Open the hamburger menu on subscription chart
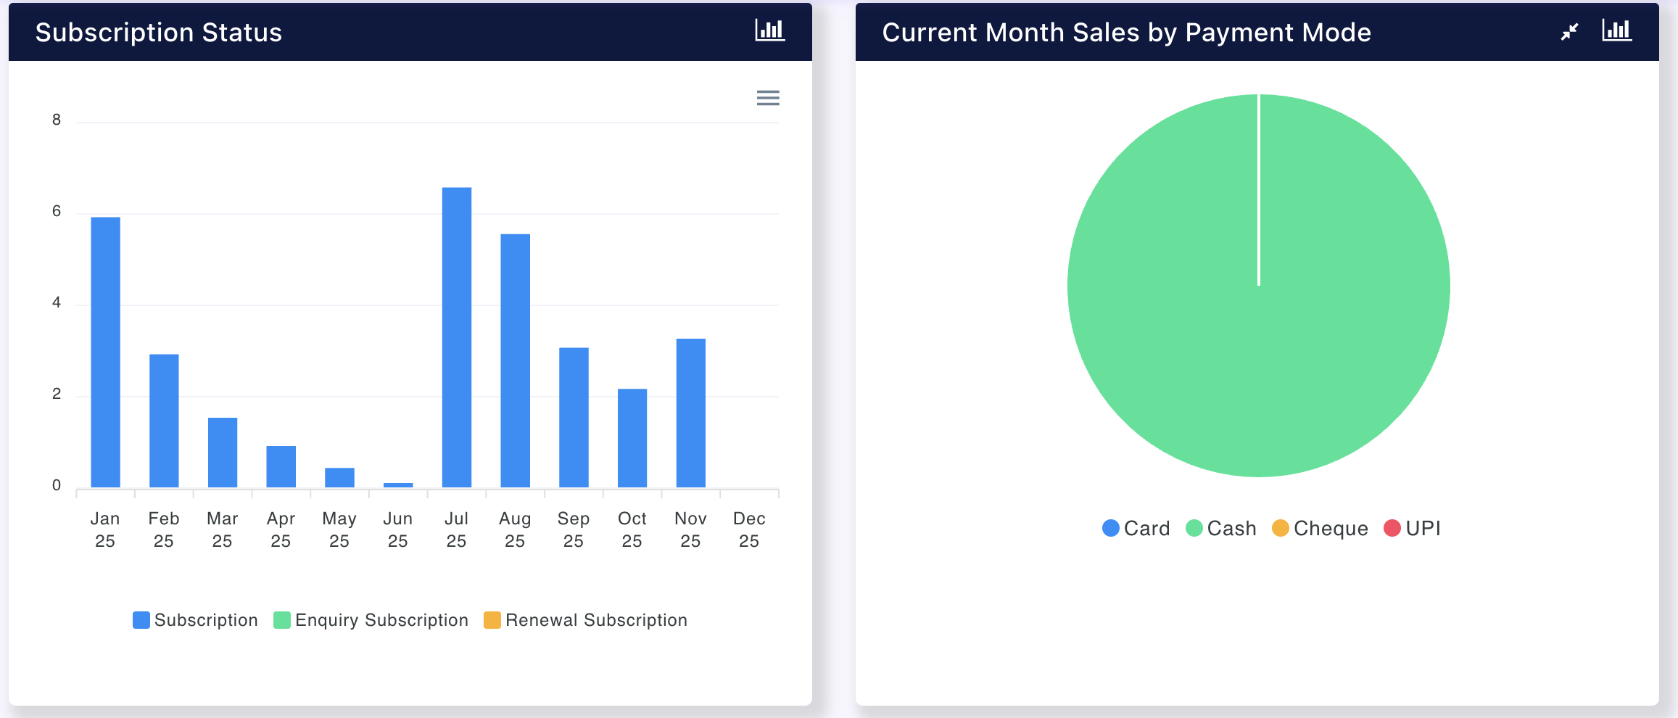 (768, 98)
